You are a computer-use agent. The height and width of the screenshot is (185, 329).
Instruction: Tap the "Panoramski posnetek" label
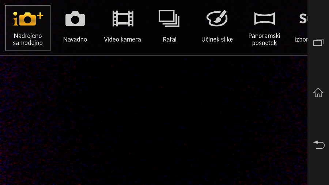(264, 39)
